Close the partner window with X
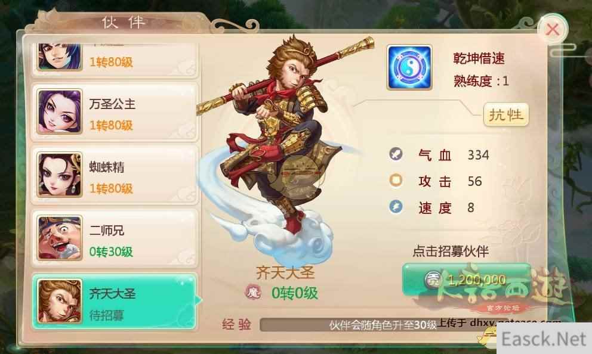The image size is (592, 354). (x=553, y=29)
